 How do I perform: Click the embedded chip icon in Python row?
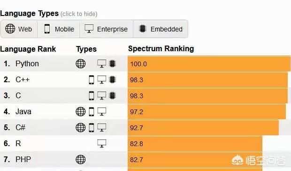pyautogui.click(x=112, y=64)
